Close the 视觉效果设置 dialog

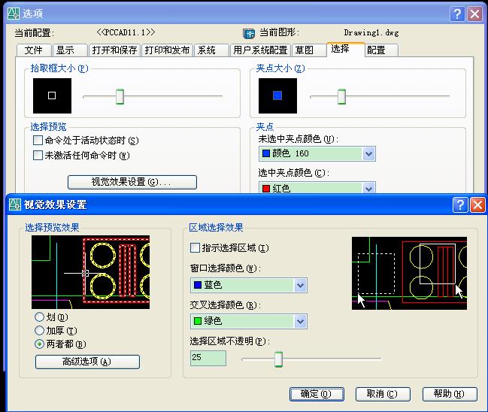[x=477, y=204]
